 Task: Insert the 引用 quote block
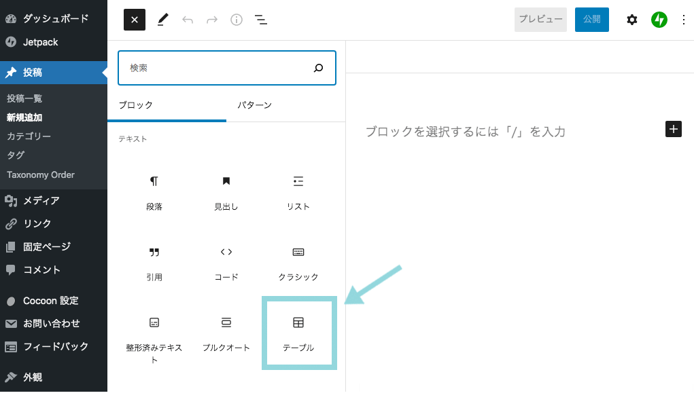tap(154, 264)
